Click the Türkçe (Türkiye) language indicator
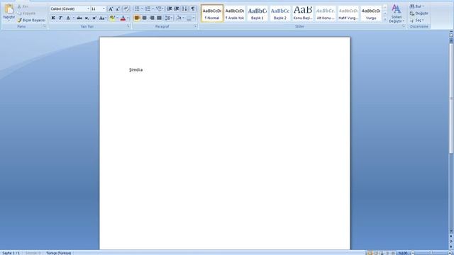This screenshot has width=454, height=255. pos(59,253)
